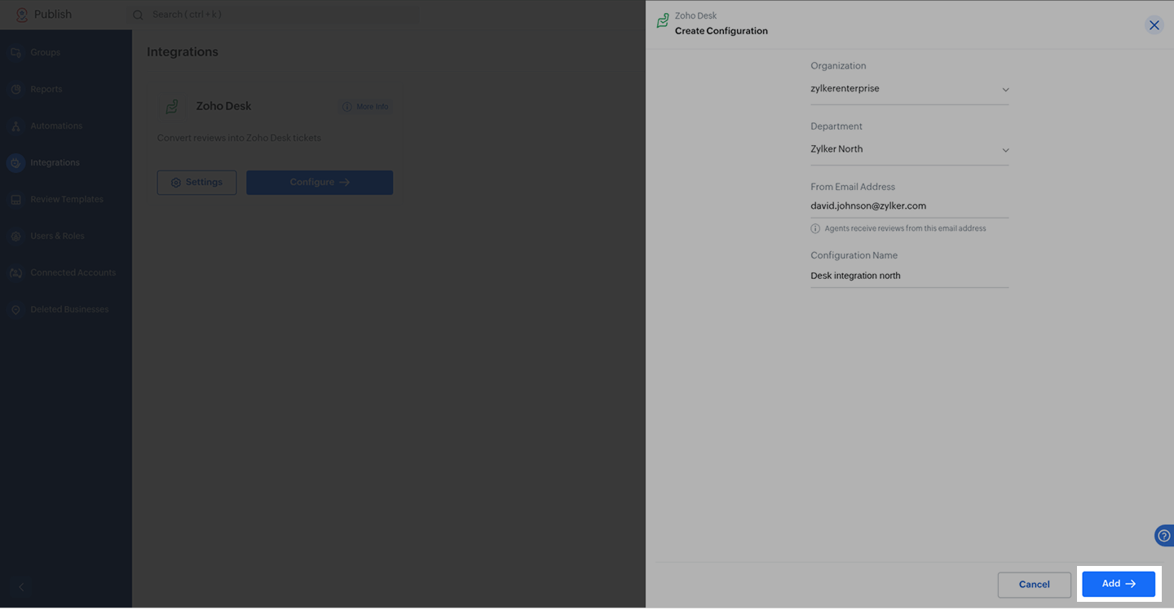Click 'Agents receive reviews from this email address' hint
The height and width of the screenshot is (610, 1174).
click(x=905, y=228)
